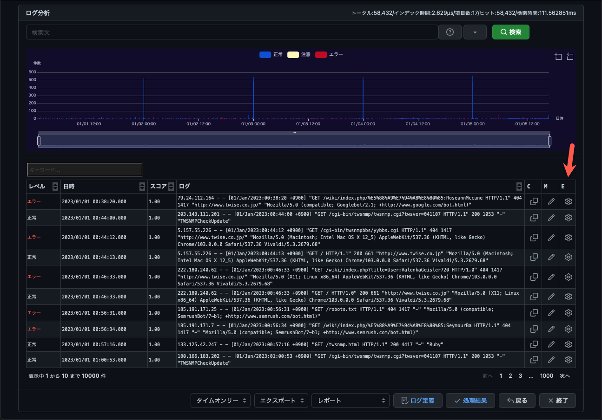Open the タイムオンリー dropdown
The image size is (602, 420).
click(x=221, y=401)
